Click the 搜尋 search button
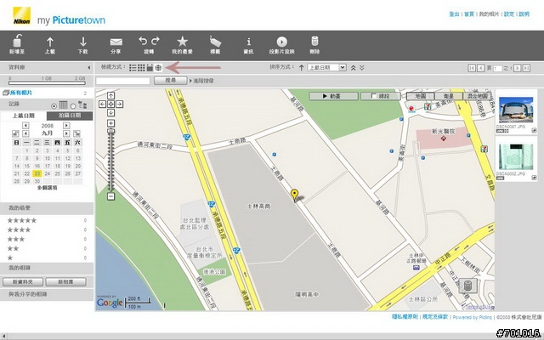 click(170, 81)
